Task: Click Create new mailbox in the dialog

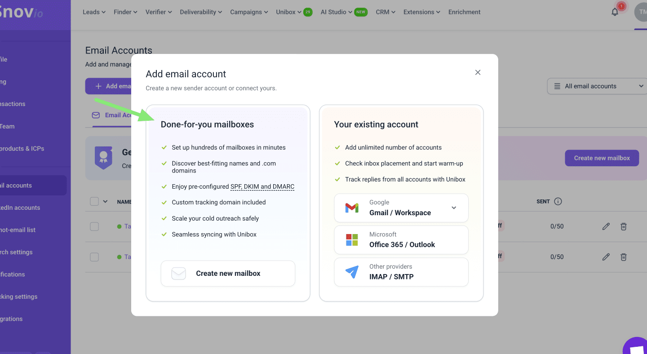Action: (228, 274)
